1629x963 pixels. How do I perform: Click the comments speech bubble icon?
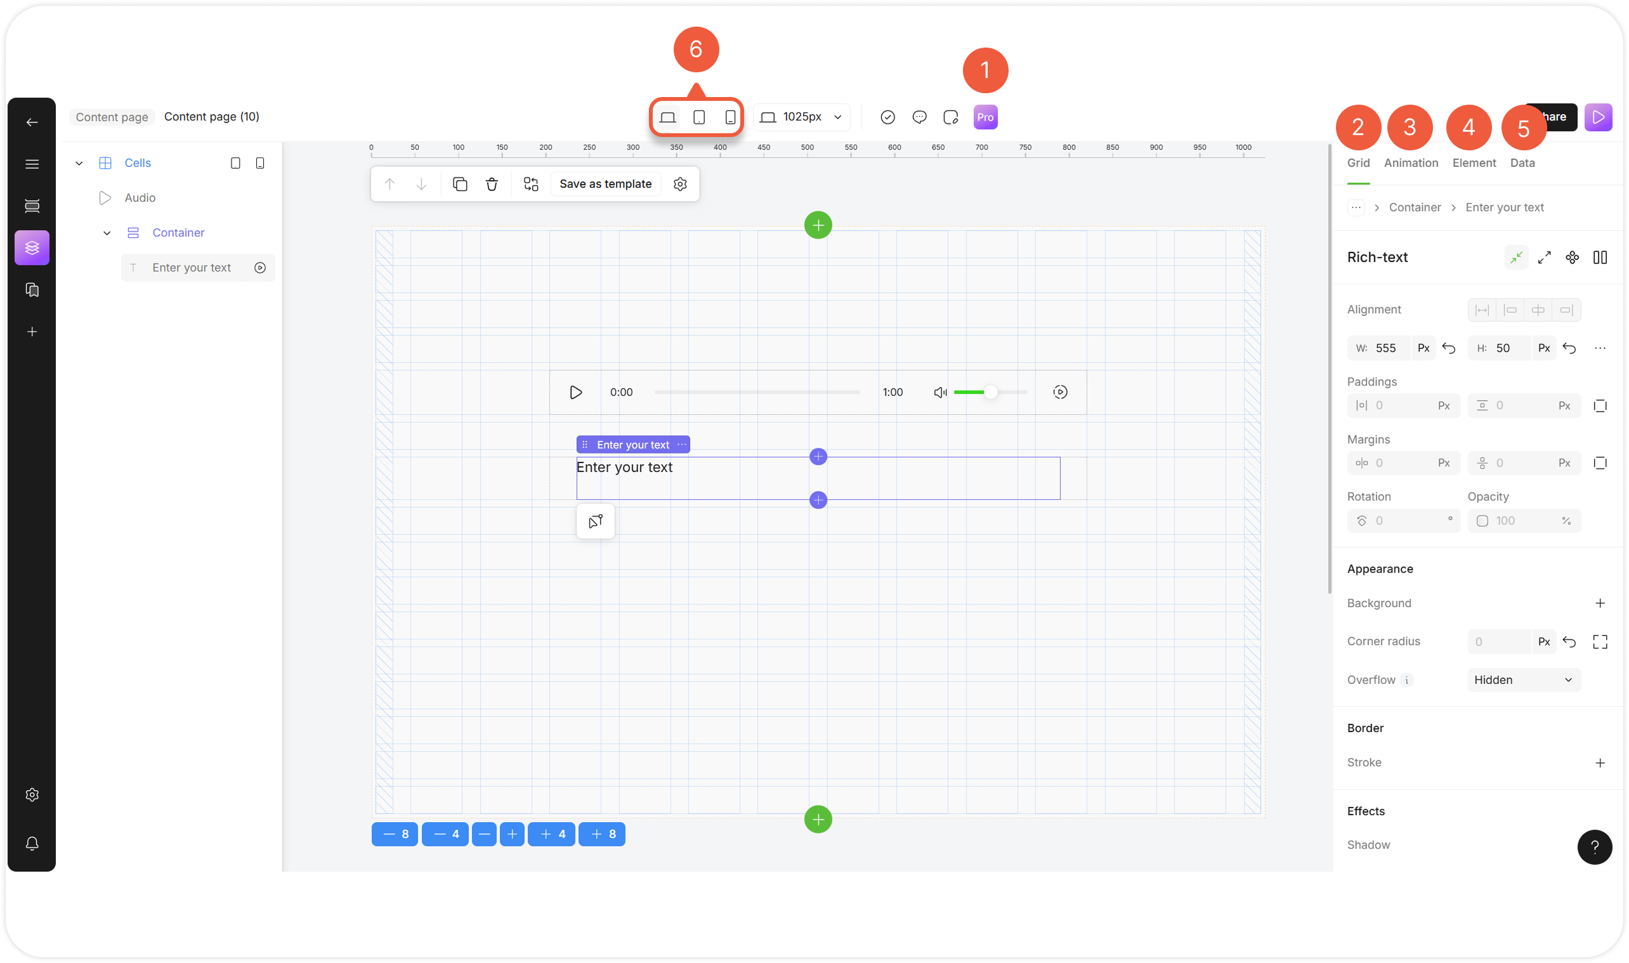pyautogui.click(x=919, y=117)
